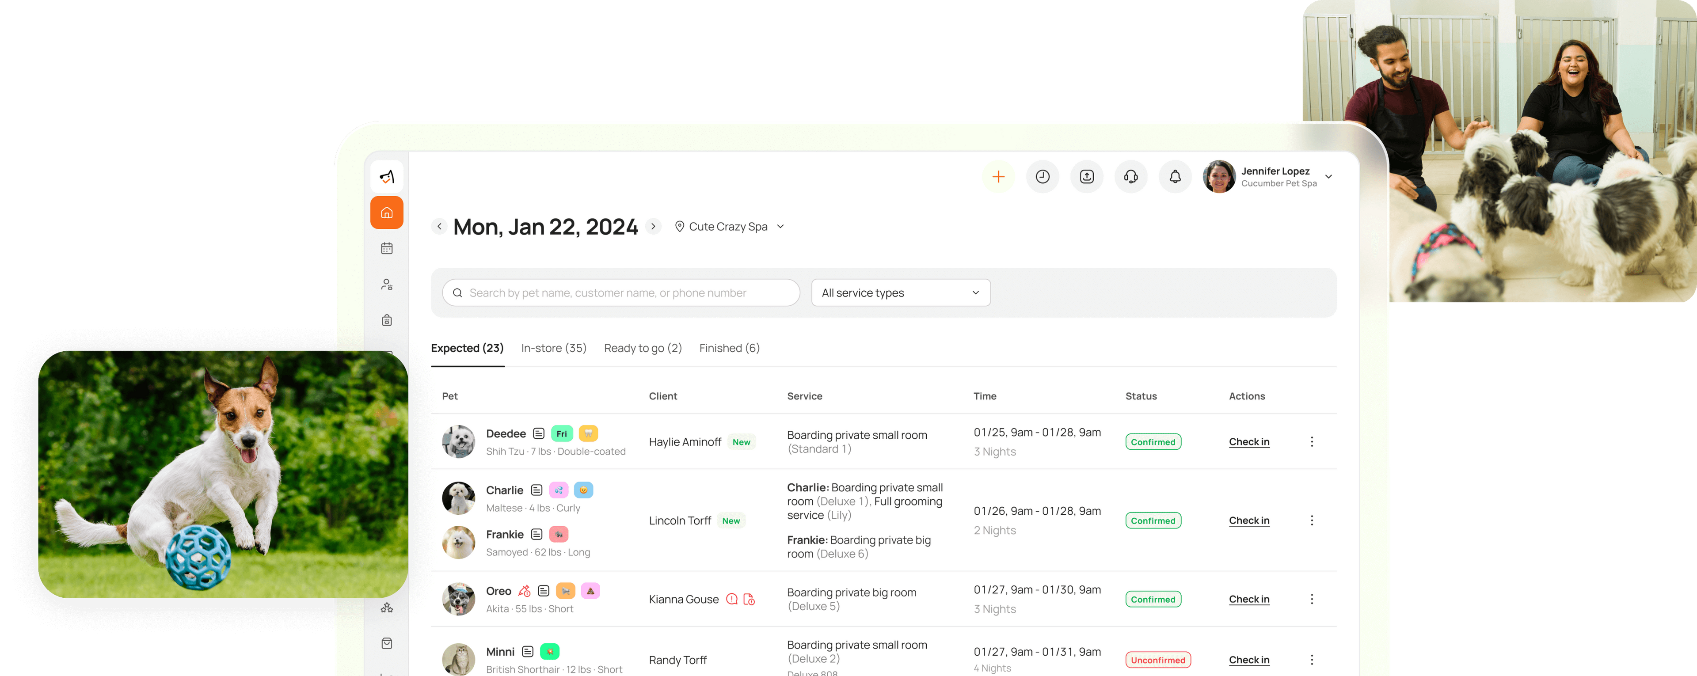This screenshot has height=676, width=1697.
Task: Open Frankie's notes icon
Action: click(x=536, y=534)
